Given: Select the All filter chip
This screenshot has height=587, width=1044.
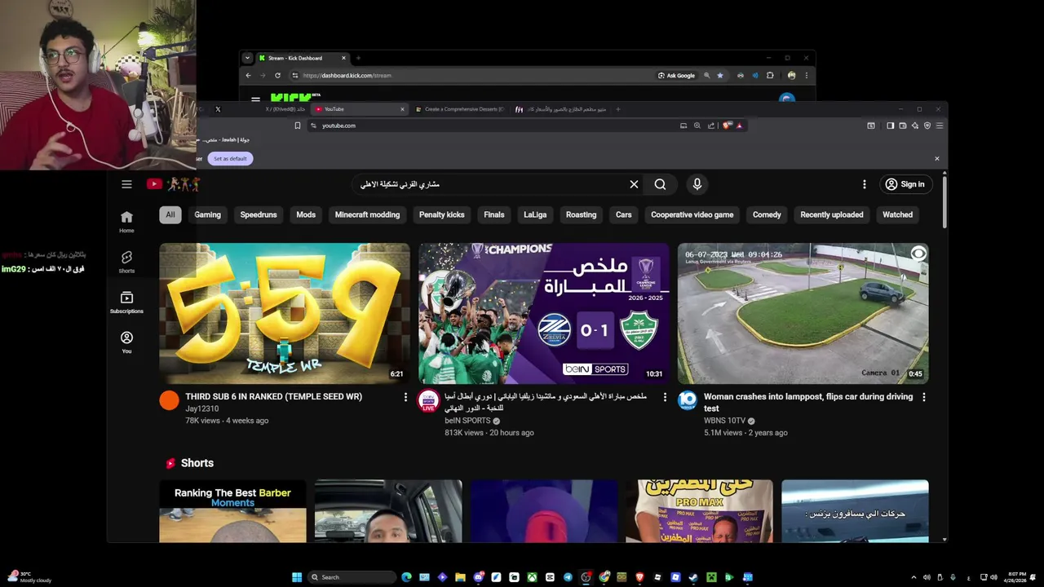Looking at the screenshot, I should point(170,214).
